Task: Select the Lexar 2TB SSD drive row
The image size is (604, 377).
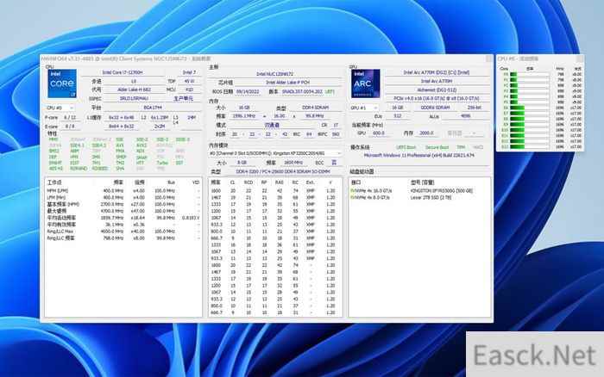Action: pyautogui.click(x=419, y=197)
